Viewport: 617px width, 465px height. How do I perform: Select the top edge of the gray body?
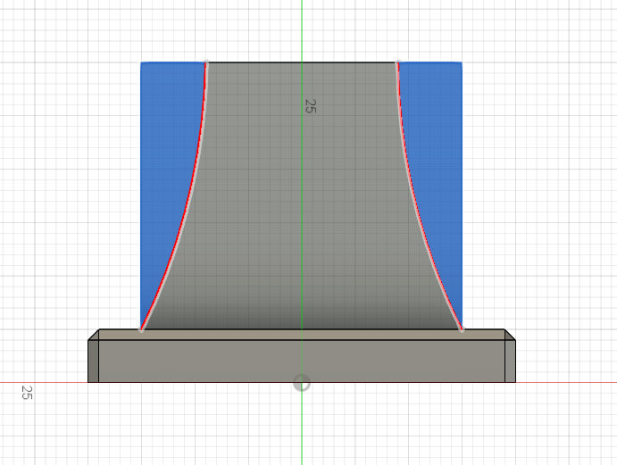[x=302, y=62]
